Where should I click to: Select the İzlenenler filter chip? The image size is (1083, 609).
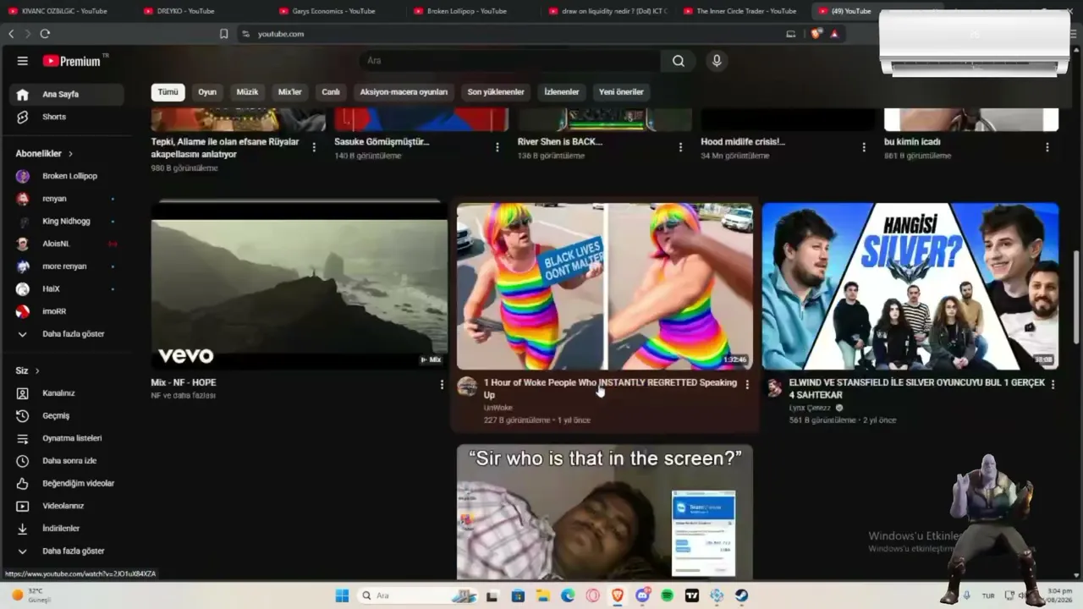[562, 92]
